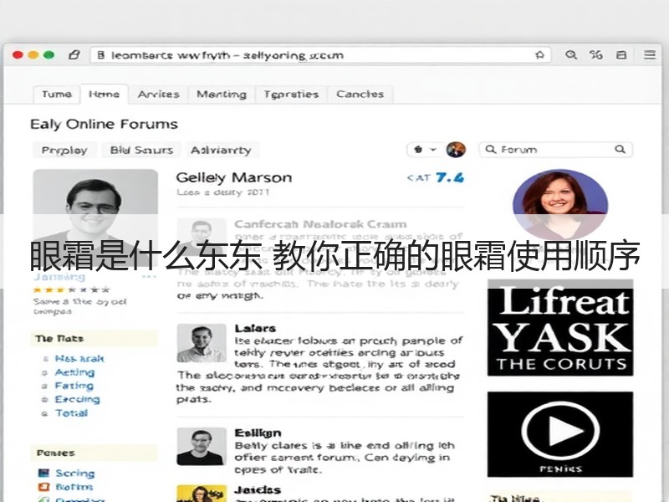Open the Gelley Marson profile title
Screen dimensions: 669x502
234,177
